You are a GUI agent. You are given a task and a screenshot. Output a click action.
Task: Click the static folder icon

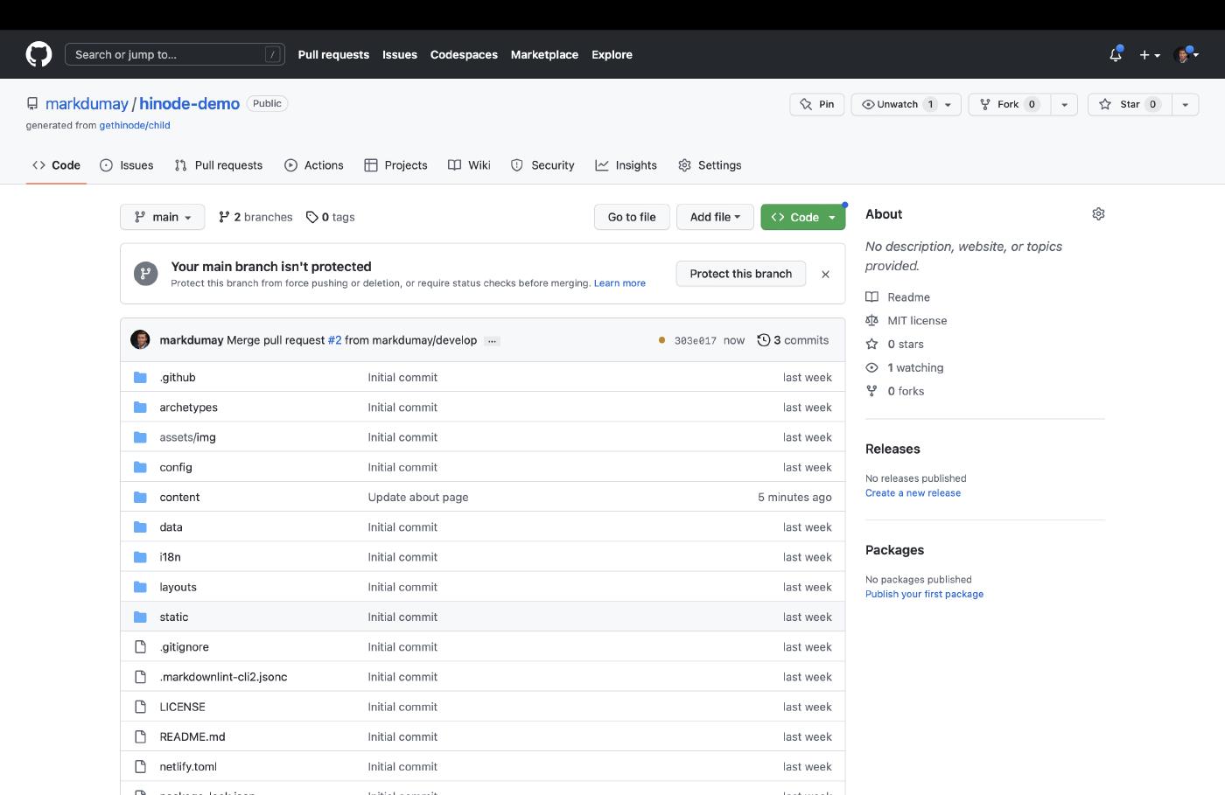pyautogui.click(x=140, y=617)
